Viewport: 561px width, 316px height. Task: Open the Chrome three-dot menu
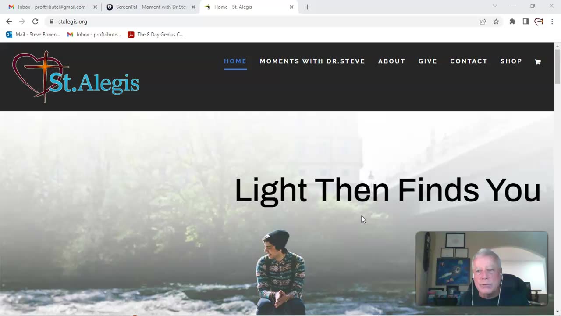click(552, 22)
